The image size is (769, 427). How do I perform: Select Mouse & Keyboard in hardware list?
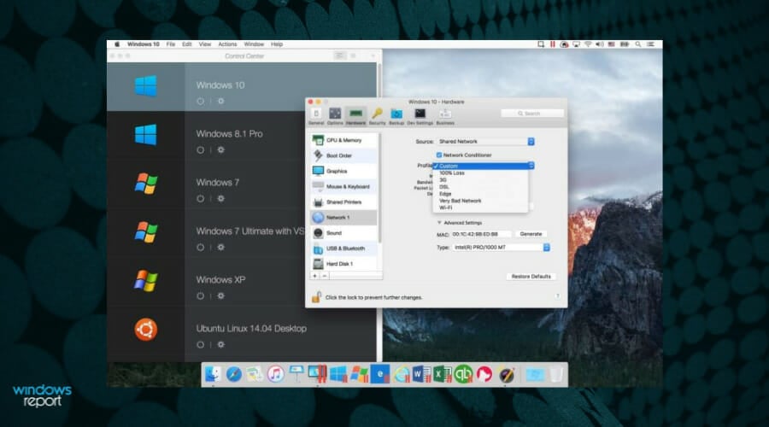tap(343, 186)
